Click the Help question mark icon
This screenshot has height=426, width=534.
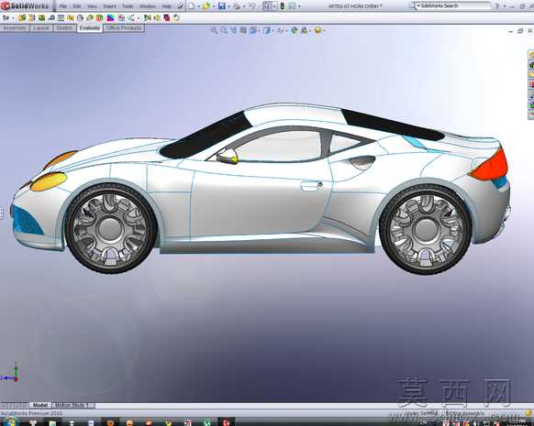(x=497, y=6)
